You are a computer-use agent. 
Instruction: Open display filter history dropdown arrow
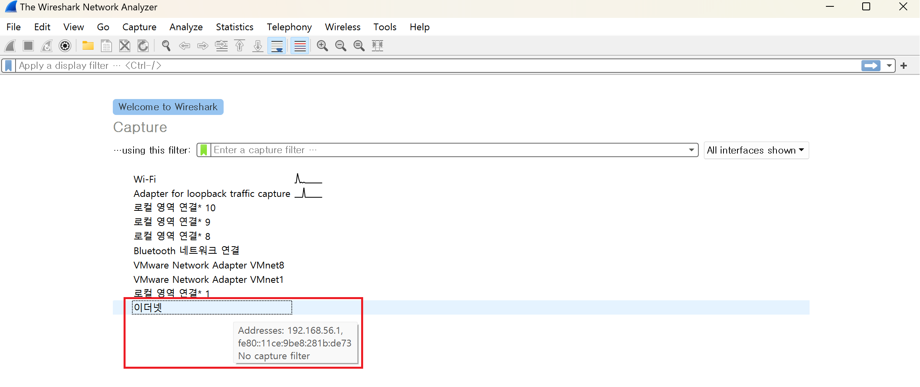point(889,66)
